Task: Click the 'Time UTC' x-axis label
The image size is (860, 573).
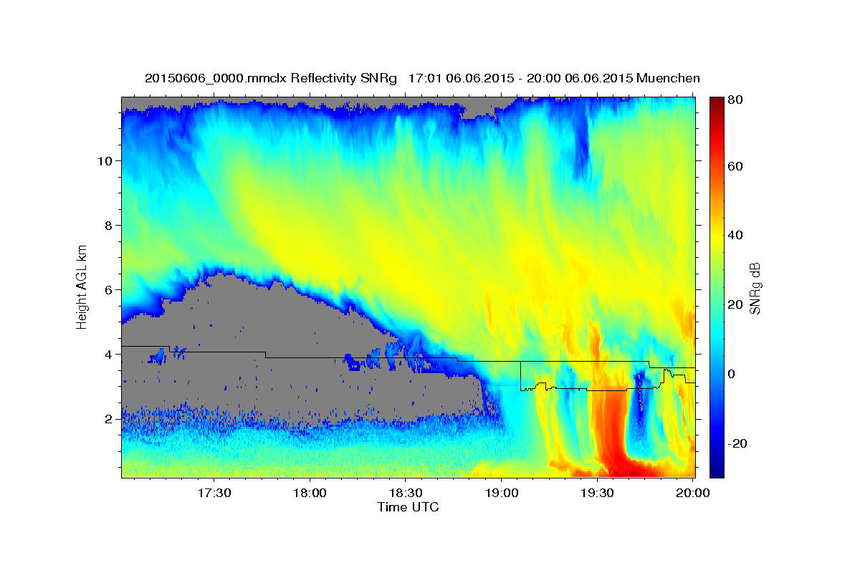Action: [408, 507]
